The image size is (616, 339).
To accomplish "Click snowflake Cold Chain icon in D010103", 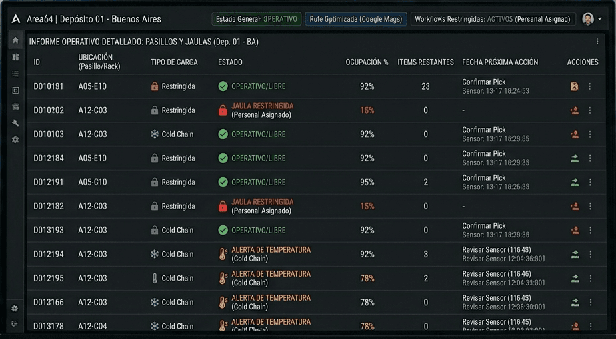I will tap(154, 134).
